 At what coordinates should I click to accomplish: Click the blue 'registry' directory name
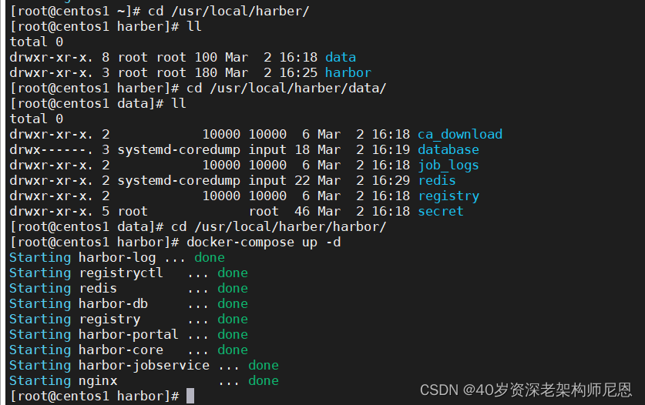(448, 196)
